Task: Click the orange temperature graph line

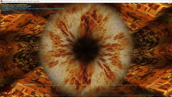Action: [x=93, y=85]
